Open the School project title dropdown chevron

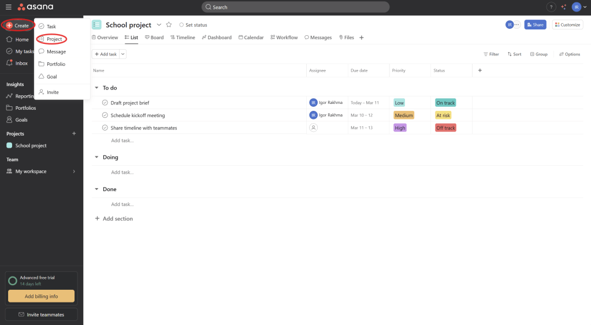159,25
